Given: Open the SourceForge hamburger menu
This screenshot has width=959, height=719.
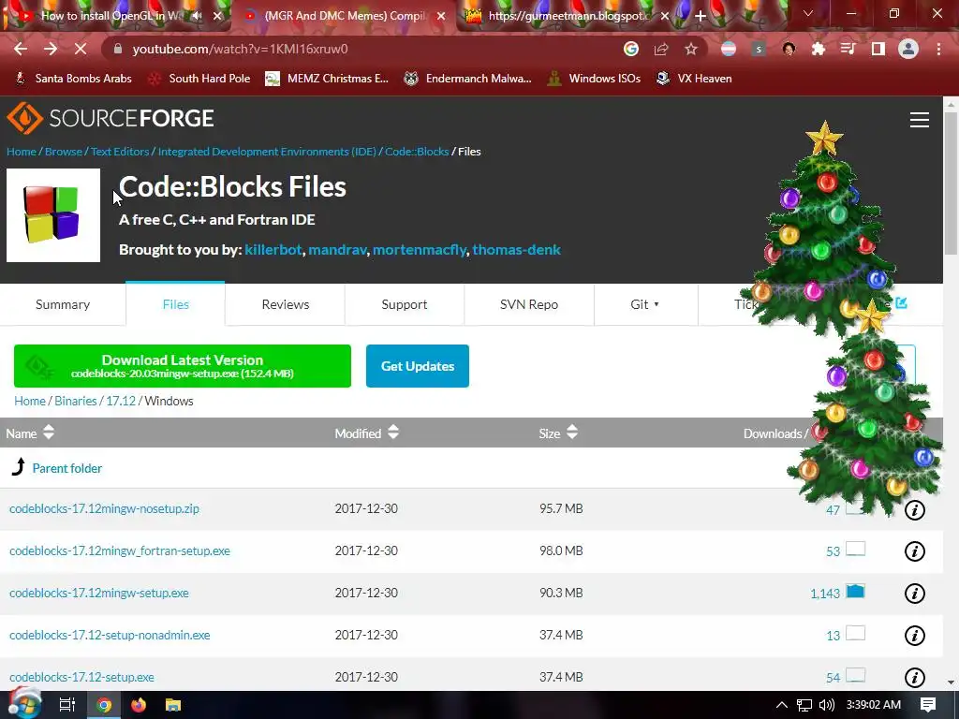Looking at the screenshot, I should (920, 120).
